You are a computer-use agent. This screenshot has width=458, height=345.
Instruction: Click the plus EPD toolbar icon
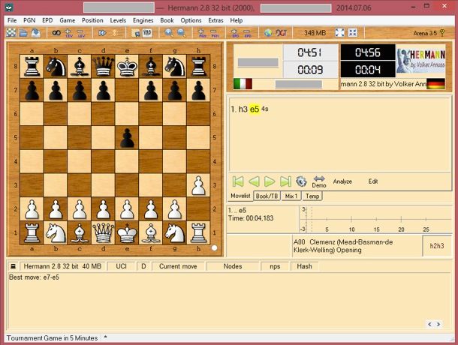(x=235, y=33)
